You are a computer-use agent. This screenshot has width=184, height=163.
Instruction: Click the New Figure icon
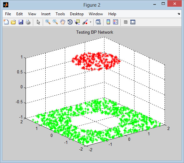coord(6,22)
